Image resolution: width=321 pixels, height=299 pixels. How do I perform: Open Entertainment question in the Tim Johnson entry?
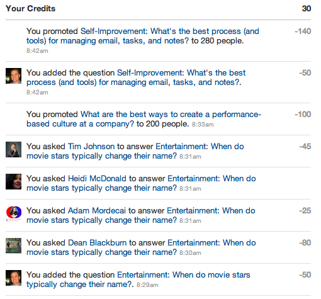[x=135, y=151]
